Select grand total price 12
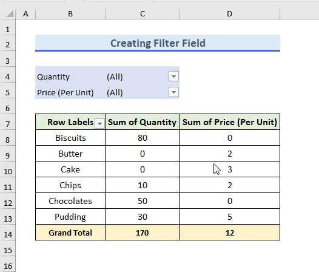The width and height of the screenshot is (319, 272). coord(229,233)
